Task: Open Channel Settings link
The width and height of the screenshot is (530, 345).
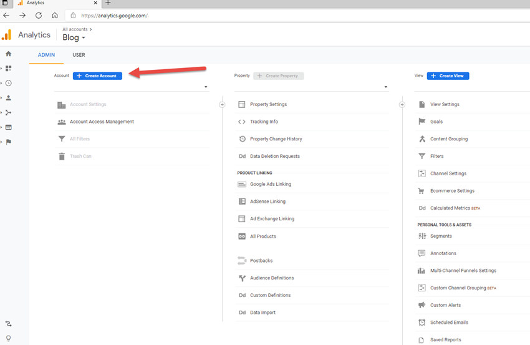Action: coord(448,173)
